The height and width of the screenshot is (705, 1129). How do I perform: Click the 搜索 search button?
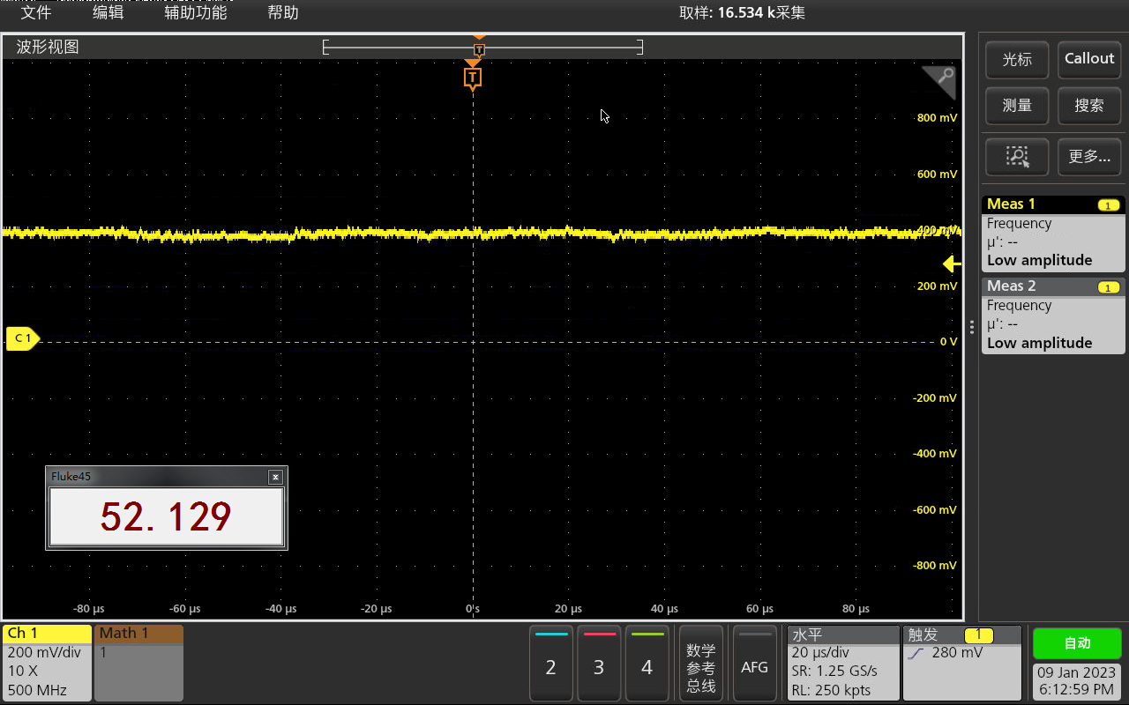pos(1089,105)
